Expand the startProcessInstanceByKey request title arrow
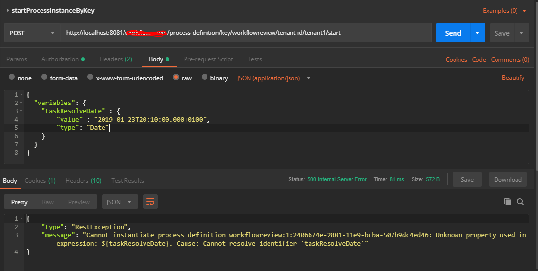The width and height of the screenshot is (538, 271). (x=7, y=10)
